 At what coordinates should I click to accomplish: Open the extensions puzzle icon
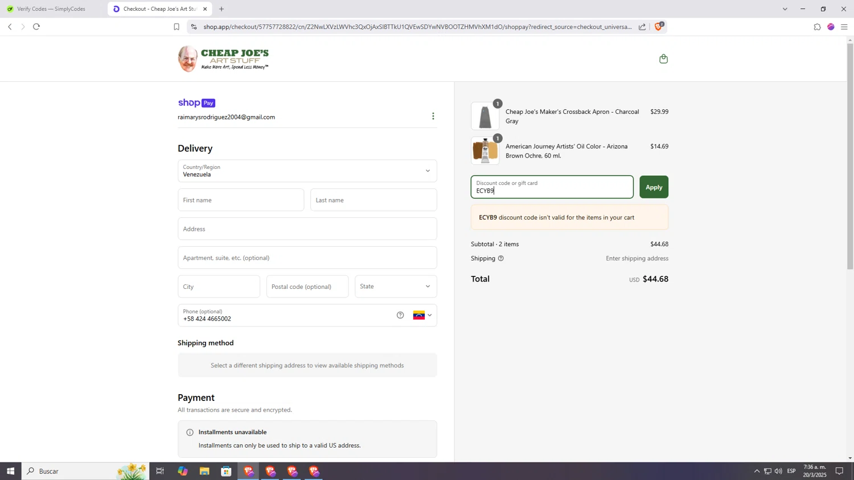[x=817, y=27]
